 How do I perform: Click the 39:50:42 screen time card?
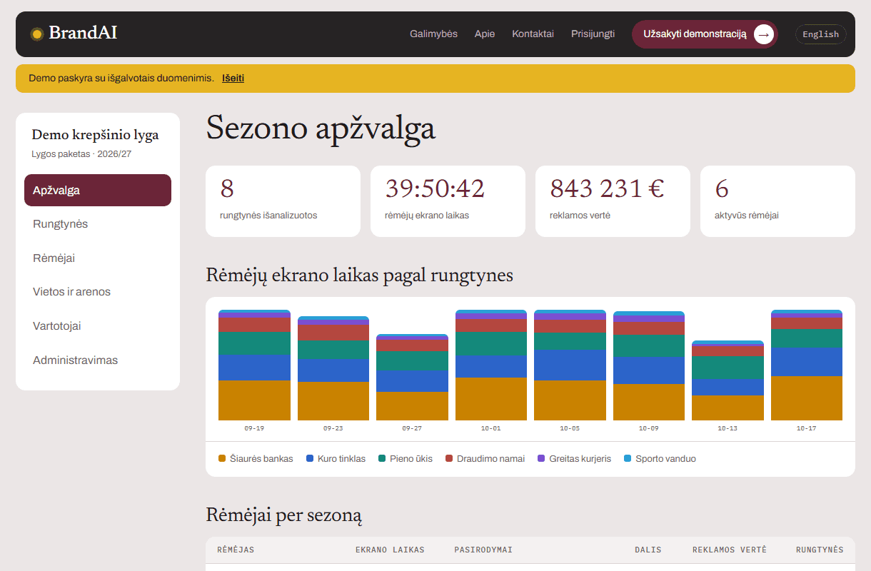(x=448, y=201)
